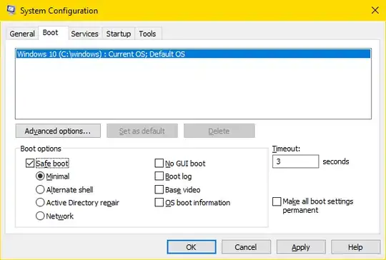This screenshot has width=386, height=260.
Task: Choose Alternate shell safe boot option
Action: pos(40,190)
